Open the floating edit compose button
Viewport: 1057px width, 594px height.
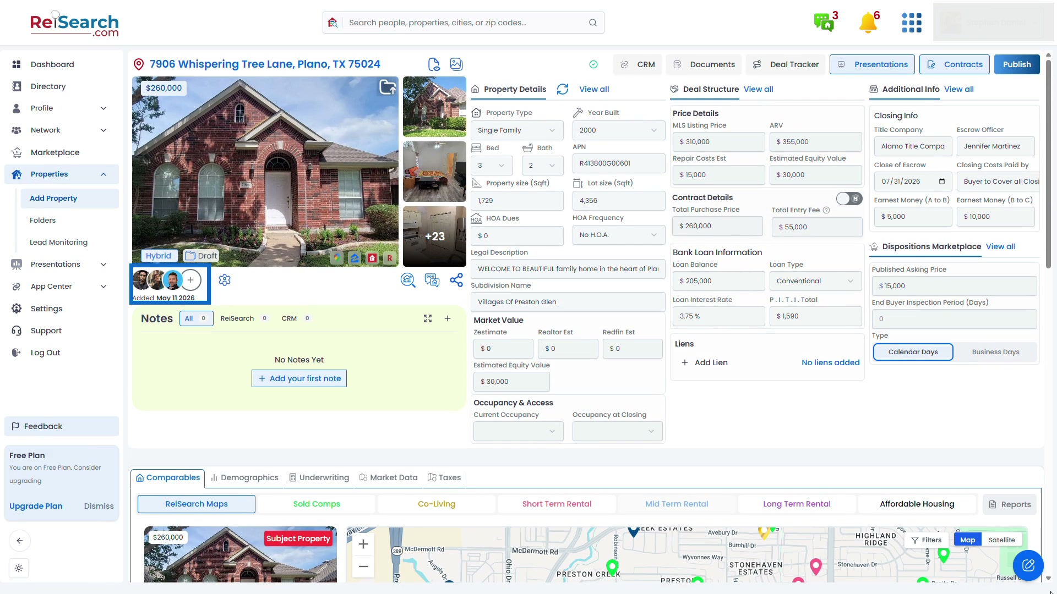pyautogui.click(x=1028, y=565)
